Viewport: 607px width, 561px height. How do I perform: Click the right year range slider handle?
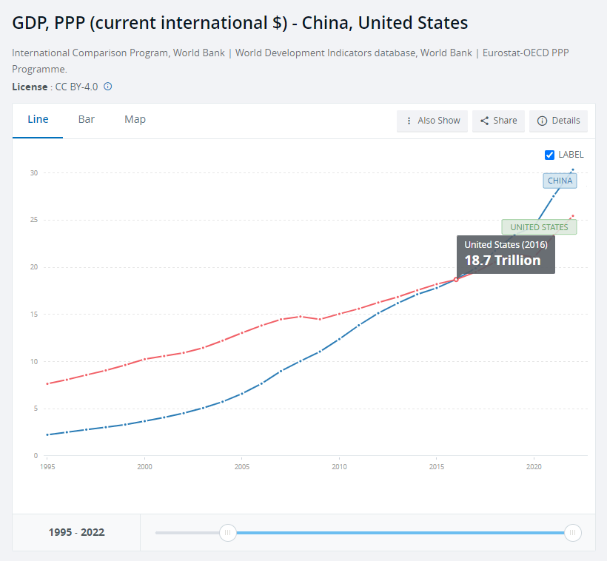pos(572,532)
